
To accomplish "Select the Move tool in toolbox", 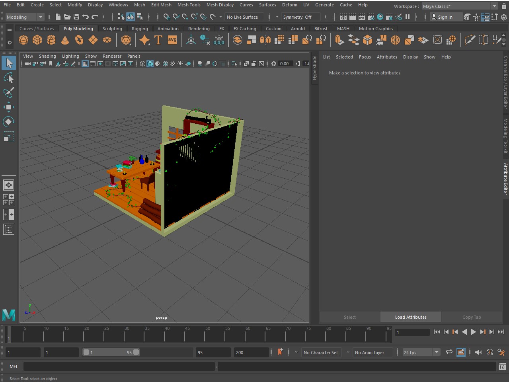I will [8, 107].
